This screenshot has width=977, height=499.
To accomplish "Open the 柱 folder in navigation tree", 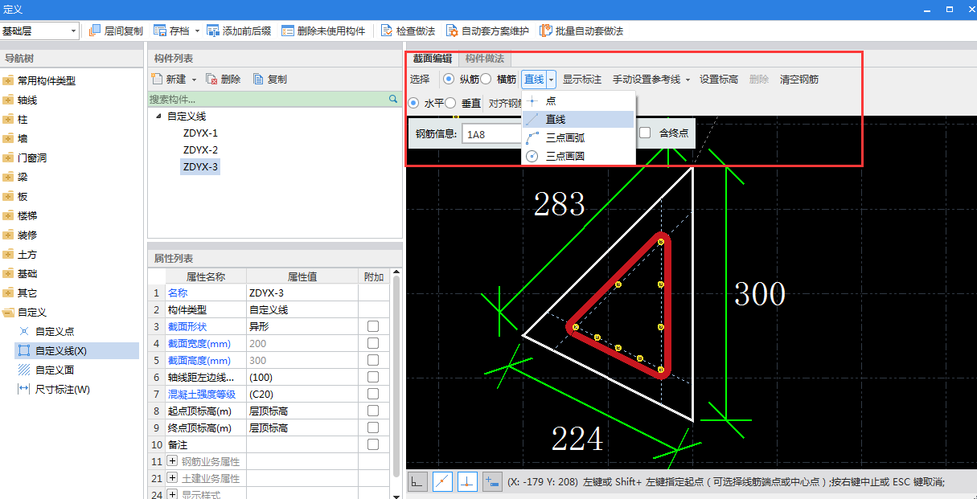I will (23, 119).
